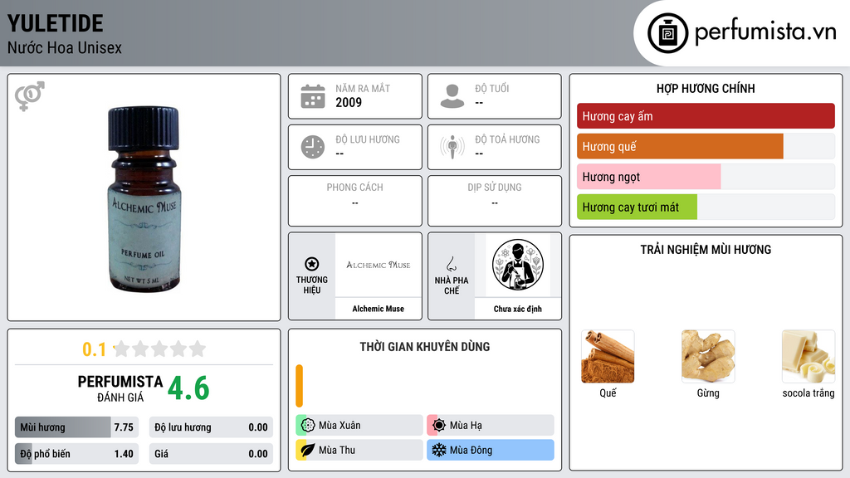Click the nose icon above Nhà pha chế
This screenshot has width=850, height=478.
click(451, 265)
